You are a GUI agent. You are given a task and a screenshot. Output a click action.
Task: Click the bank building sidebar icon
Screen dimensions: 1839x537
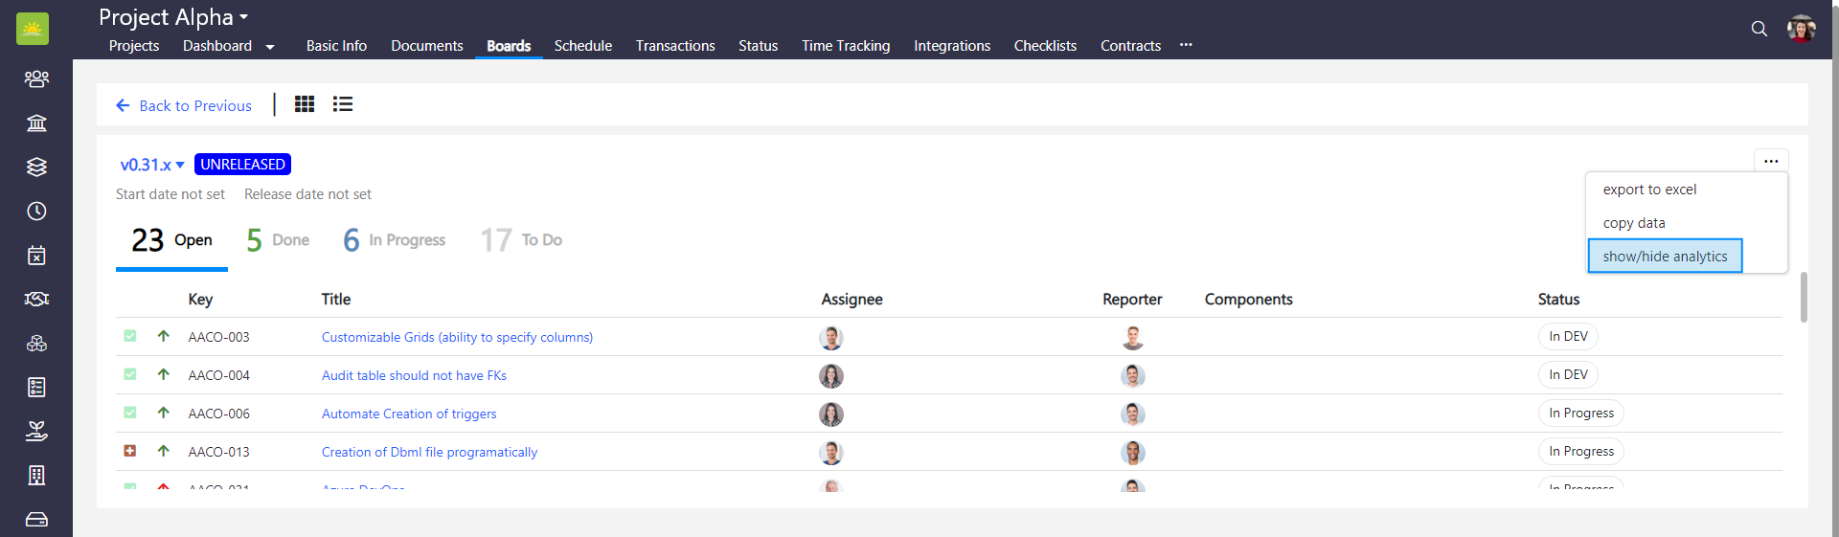36,123
